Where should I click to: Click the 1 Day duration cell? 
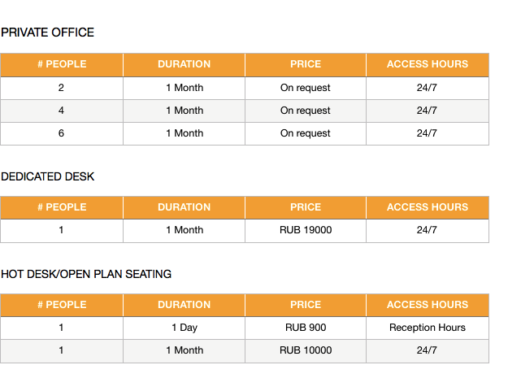(x=184, y=328)
